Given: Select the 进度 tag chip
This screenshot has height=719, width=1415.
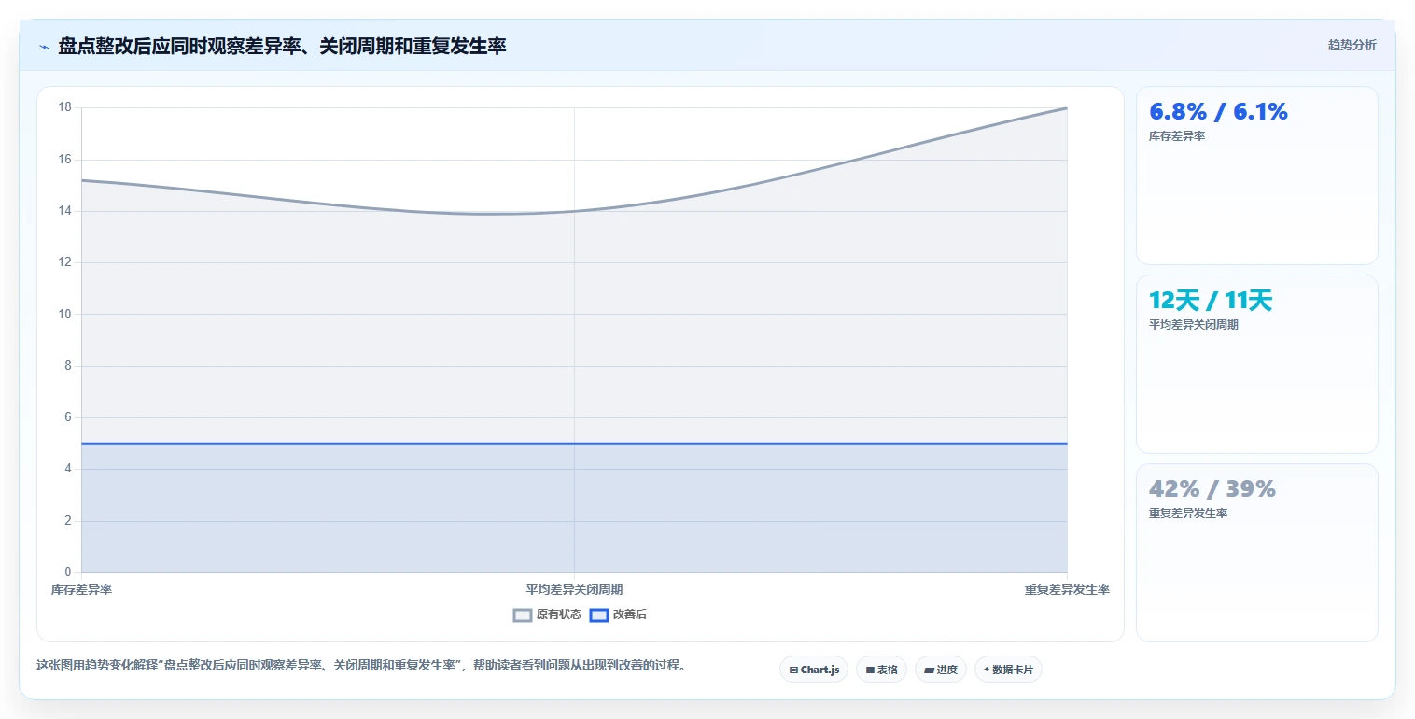Looking at the screenshot, I should [941, 670].
